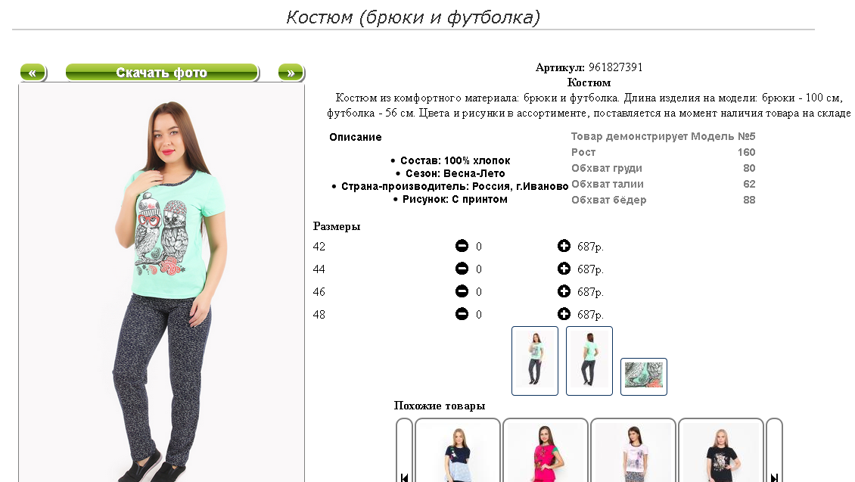The width and height of the screenshot is (855, 482).
Task: Go to previous photo with « button
Action: [33, 73]
